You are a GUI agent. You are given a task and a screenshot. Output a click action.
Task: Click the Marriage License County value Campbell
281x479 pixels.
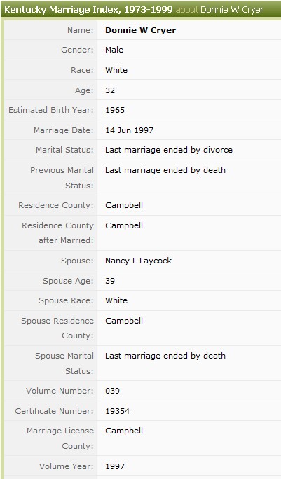coord(124,431)
